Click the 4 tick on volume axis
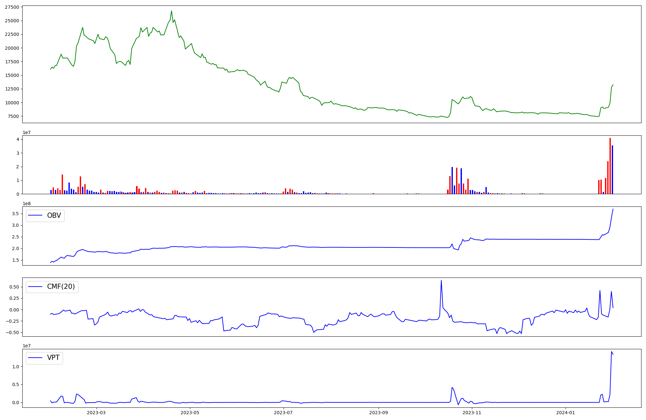The width and height of the screenshot is (646, 420). (x=17, y=139)
